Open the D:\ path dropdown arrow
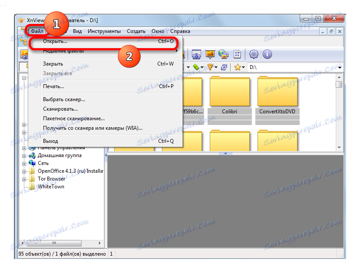Viewport: 360px width, 273px height. click(x=340, y=67)
